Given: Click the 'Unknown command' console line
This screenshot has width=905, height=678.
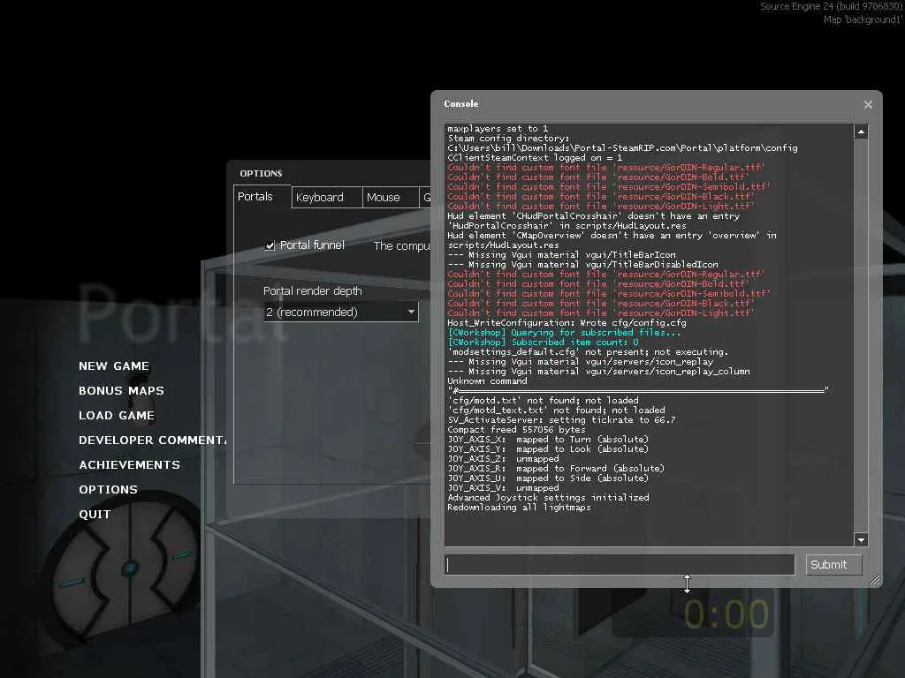Looking at the screenshot, I should 487,381.
